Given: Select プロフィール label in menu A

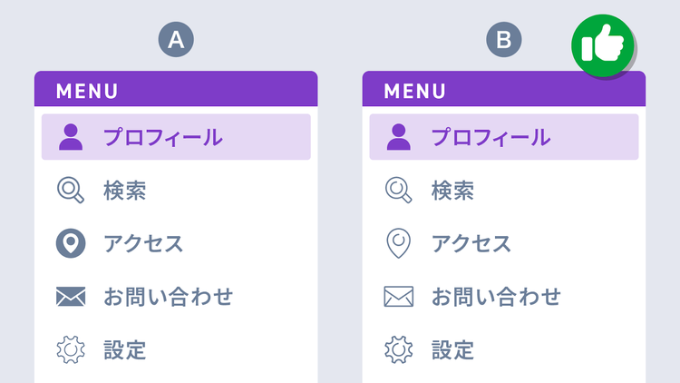Looking at the screenshot, I should pyautogui.click(x=162, y=137).
